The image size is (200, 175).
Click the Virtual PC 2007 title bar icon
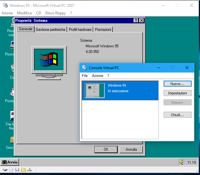pyautogui.click(x=5, y=5)
